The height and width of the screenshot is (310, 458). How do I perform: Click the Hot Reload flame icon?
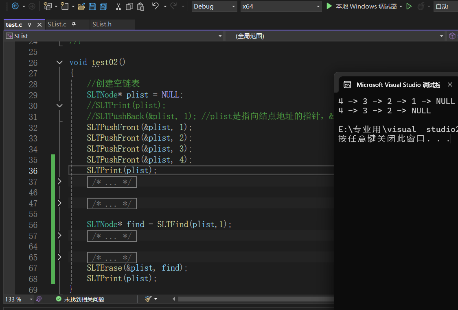(421, 7)
